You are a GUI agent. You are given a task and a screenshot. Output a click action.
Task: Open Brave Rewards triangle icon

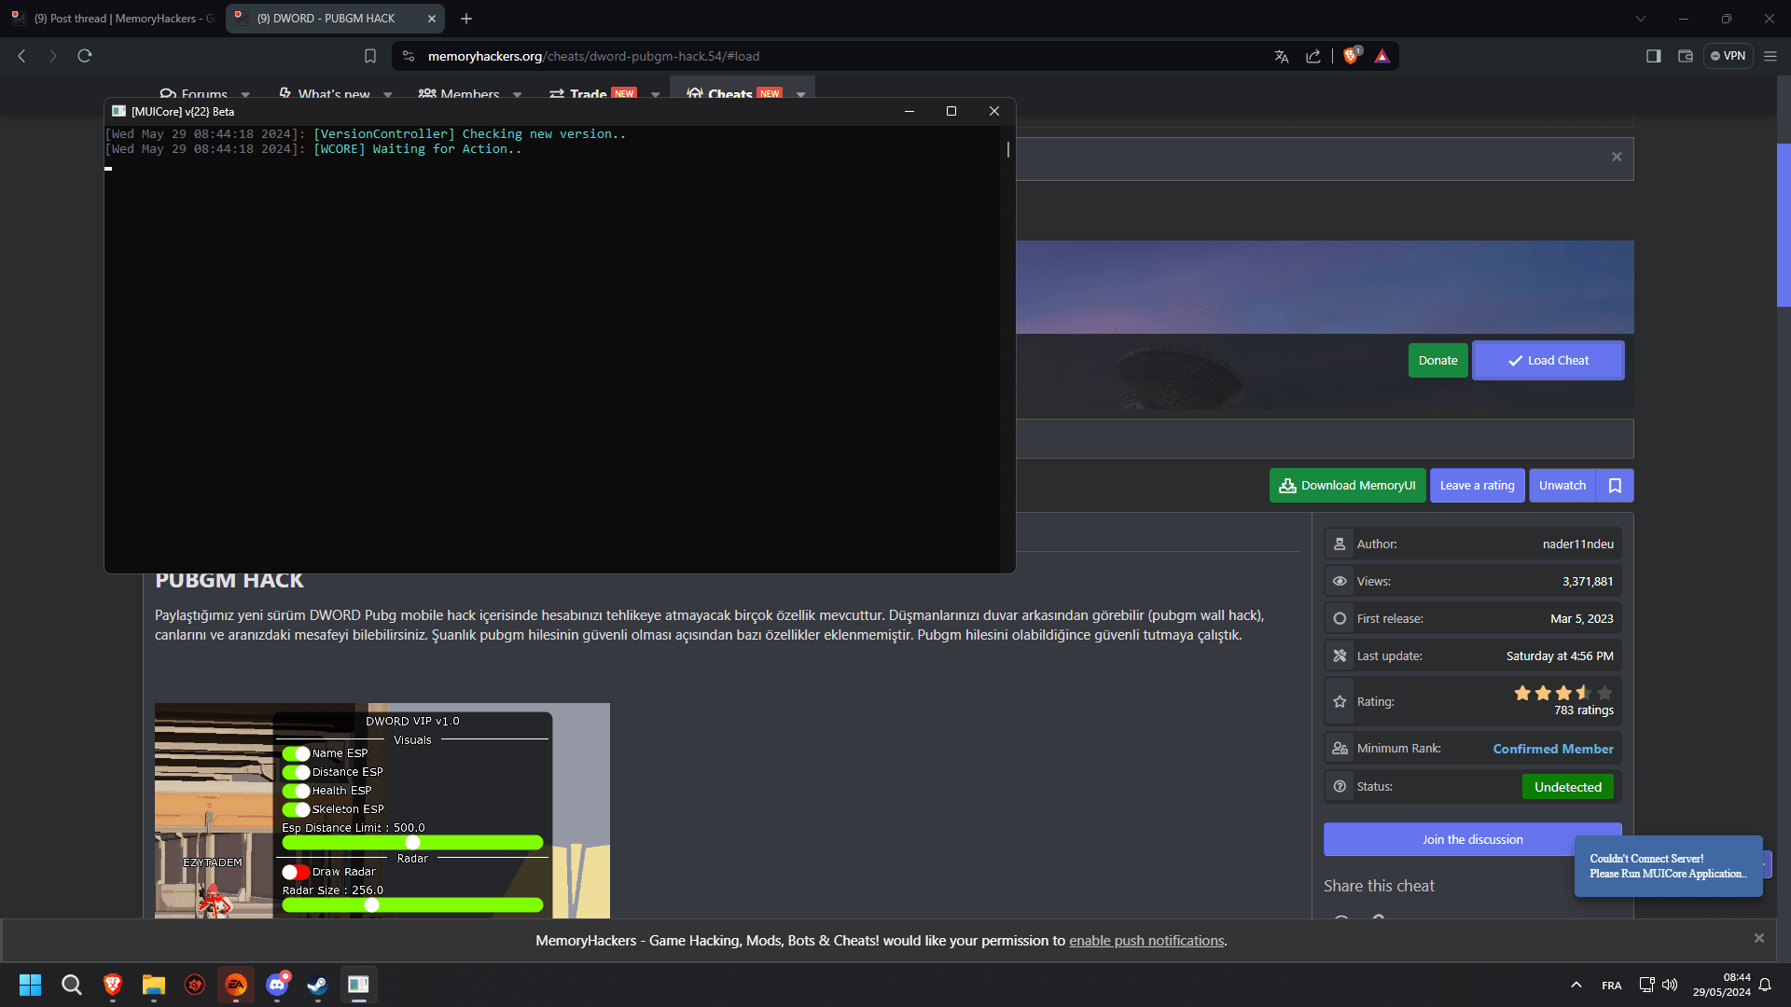(x=1382, y=56)
